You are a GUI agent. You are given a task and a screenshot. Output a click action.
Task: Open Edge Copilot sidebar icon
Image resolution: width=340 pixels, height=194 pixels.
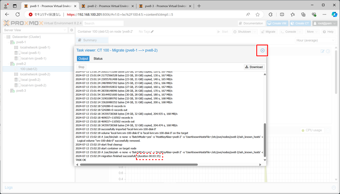click(334, 15)
